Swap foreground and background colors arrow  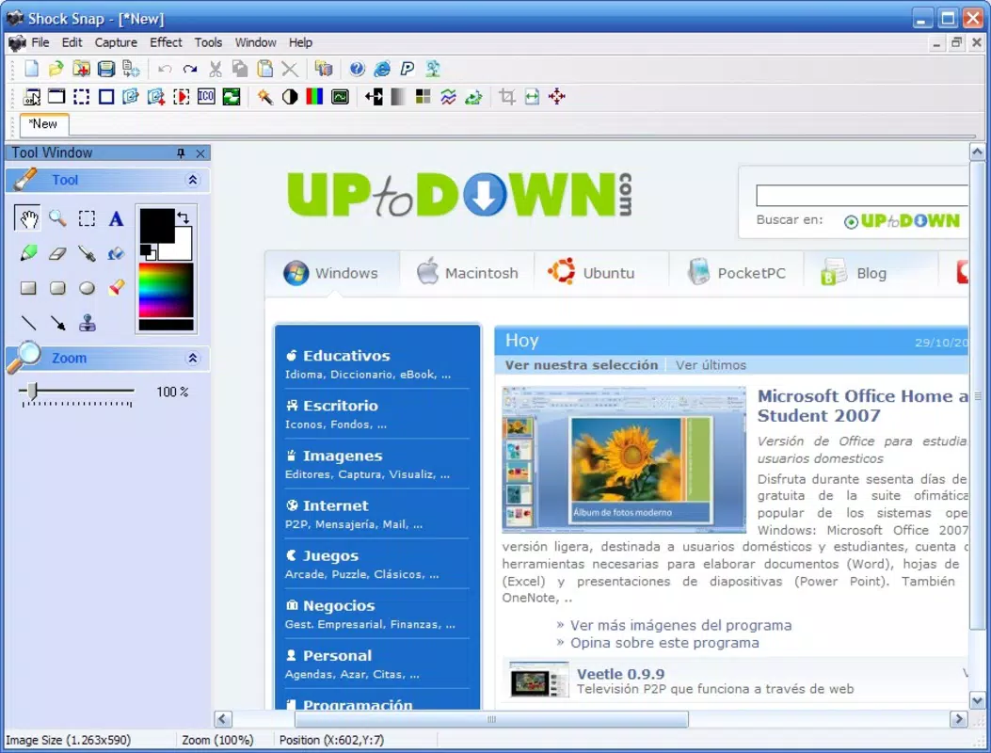click(x=184, y=217)
